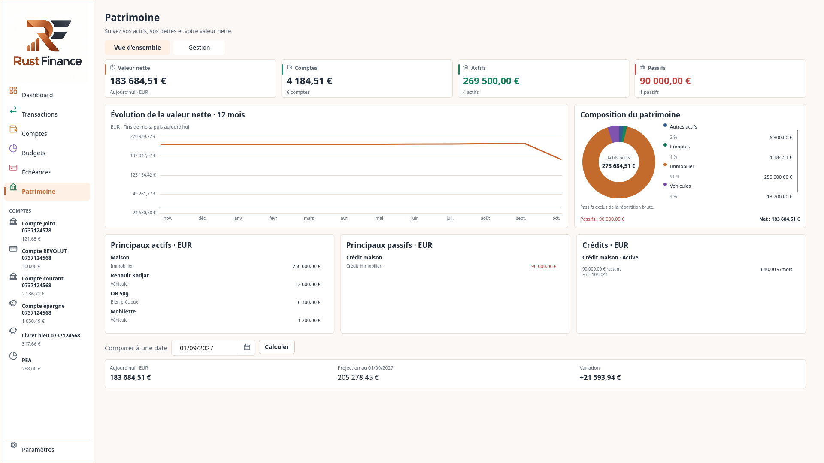Click the OR 50g asset entry
824x463 pixels.
point(215,298)
